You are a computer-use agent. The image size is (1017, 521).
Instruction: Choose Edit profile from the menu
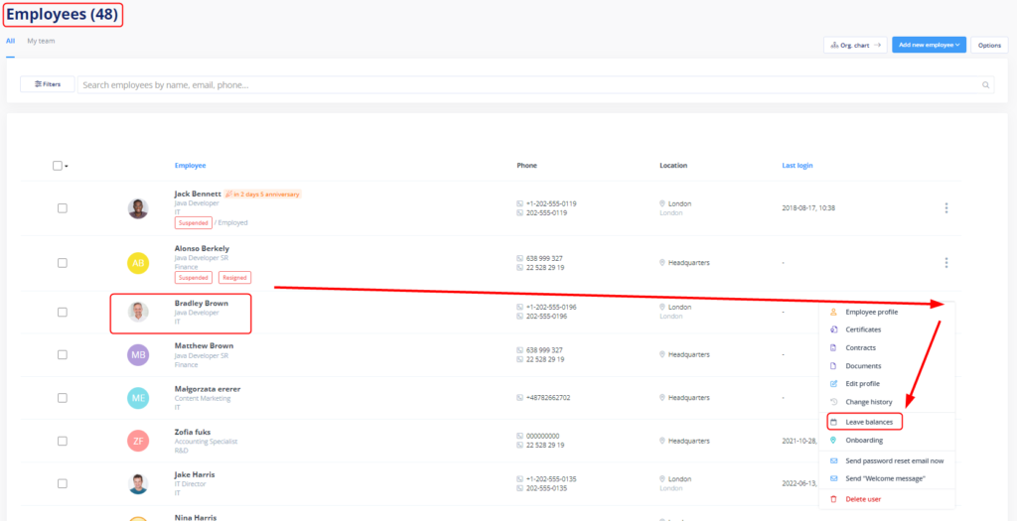pos(863,384)
